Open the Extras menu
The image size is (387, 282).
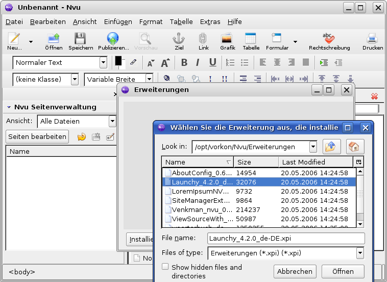pos(210,22)
